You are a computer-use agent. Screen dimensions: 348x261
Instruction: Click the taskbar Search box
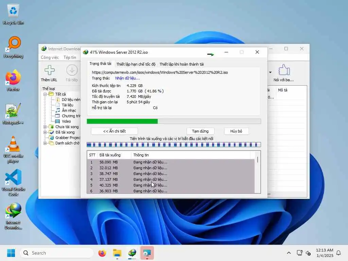pos(57,253)
